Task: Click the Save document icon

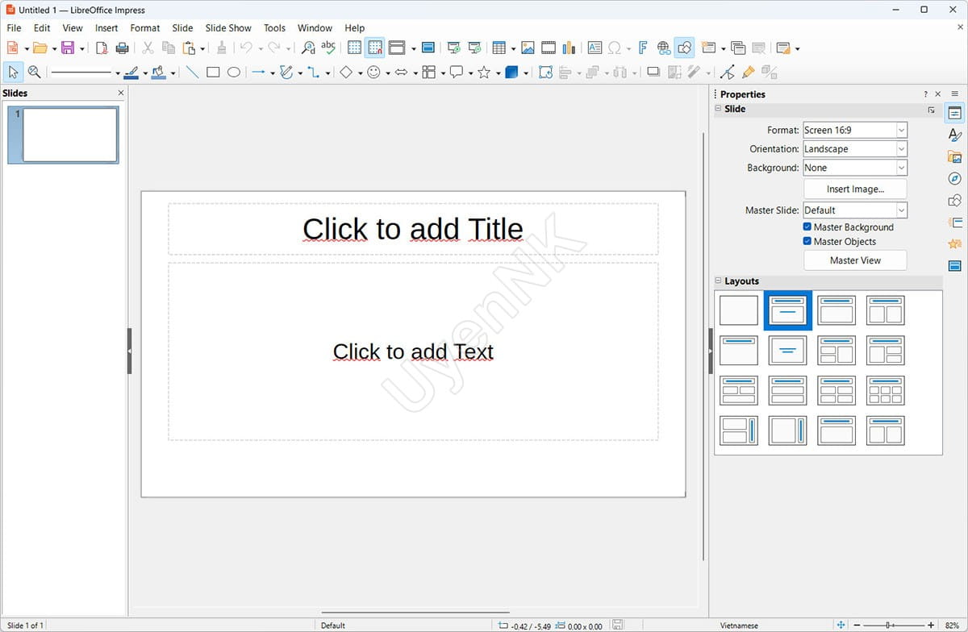Action: click(x=68, y=48)
